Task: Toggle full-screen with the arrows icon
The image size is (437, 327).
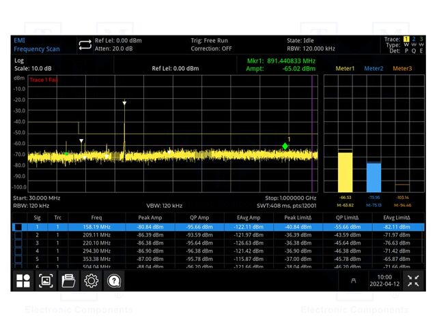Action: (413, 281)
